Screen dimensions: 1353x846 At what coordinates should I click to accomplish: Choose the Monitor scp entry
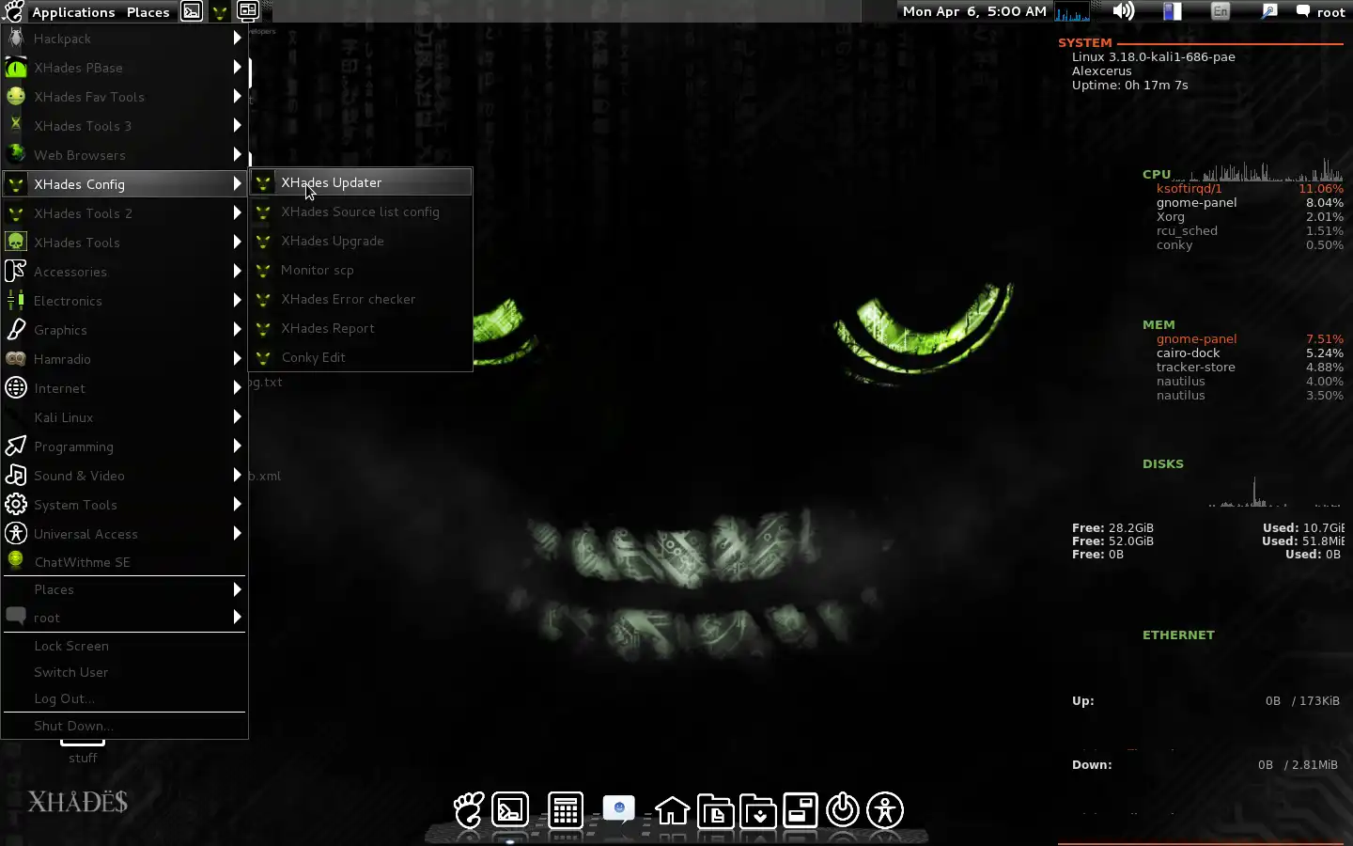[x=361, y=270]
